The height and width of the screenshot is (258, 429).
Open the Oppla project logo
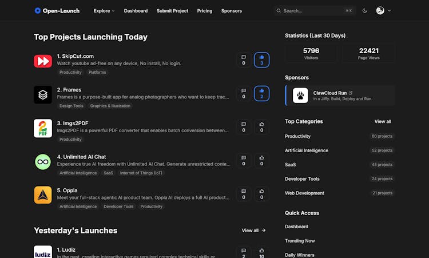click(x=43, y=195)
